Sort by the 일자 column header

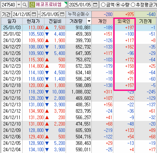coord(12,21)
